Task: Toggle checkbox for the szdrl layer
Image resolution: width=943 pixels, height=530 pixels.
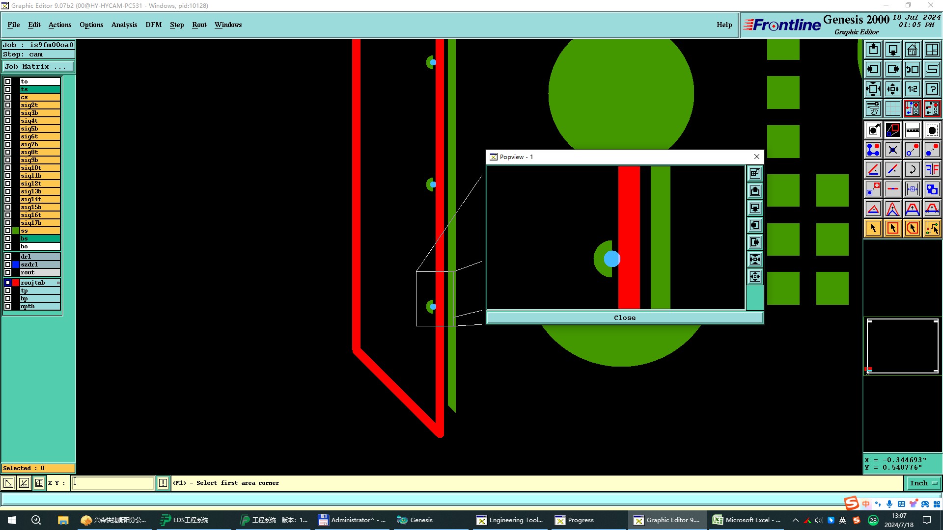Action: (8, 265)
